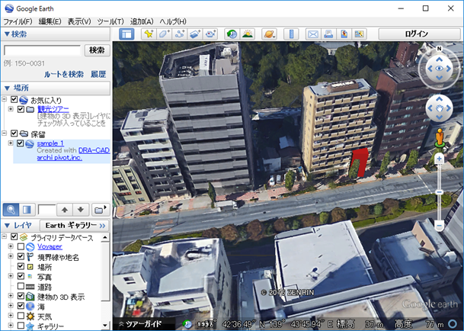
Task: Print the current view icon
Action: tap(328, 34)
